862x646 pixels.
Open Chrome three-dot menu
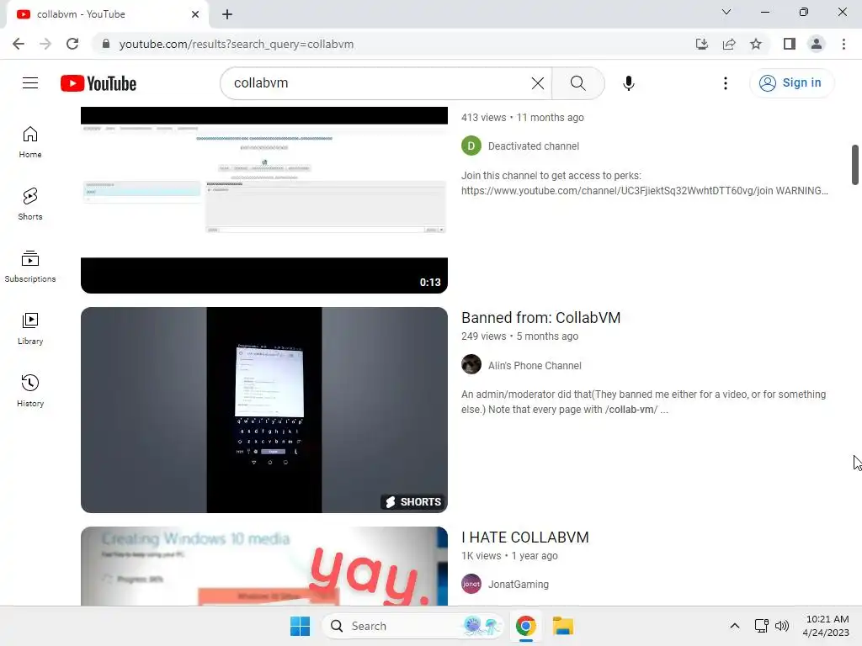coord(843,44)
